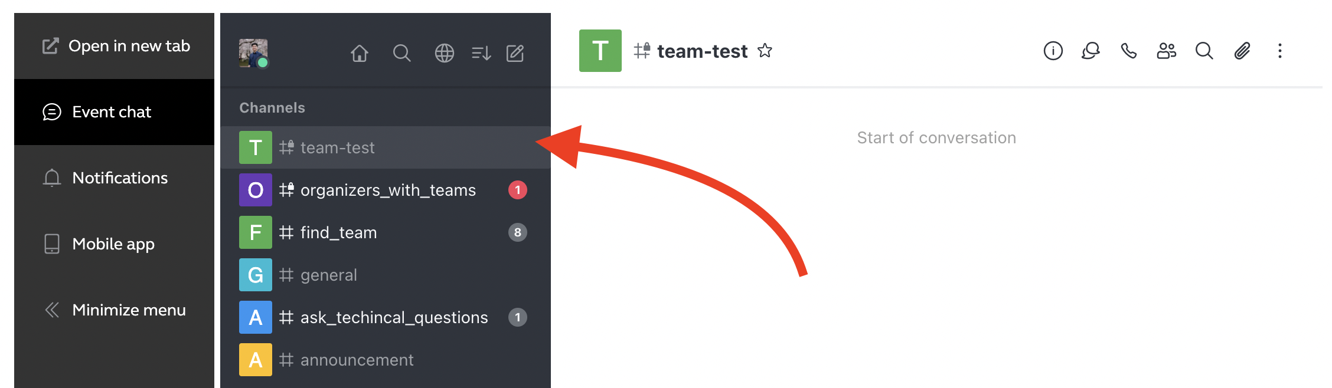Open the attachments paperclip icon

[x=1242, y=51]
